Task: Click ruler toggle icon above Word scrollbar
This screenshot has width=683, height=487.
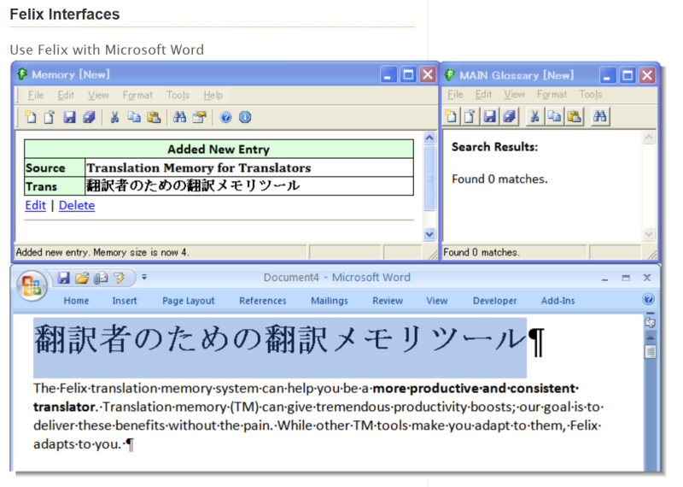Action: coord(651,322)
